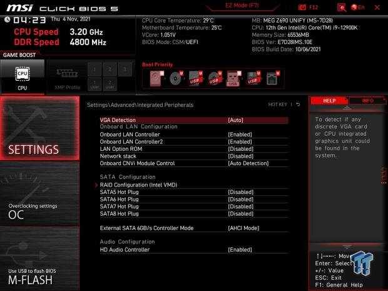
Task: Switch to the HELP tab
Action: pyautogui.click(x=329, y=101)
